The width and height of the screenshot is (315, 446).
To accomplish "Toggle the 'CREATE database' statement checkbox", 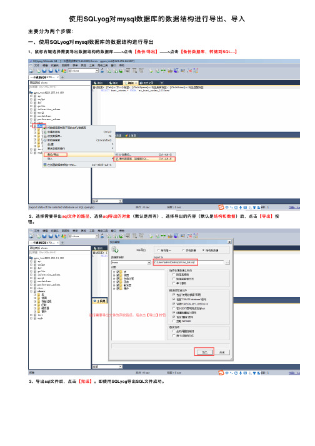I will (174, 300).
